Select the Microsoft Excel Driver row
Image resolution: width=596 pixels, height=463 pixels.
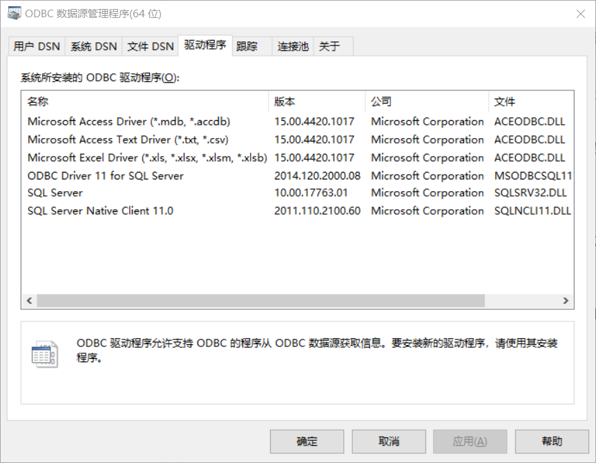tap(297, 157)
